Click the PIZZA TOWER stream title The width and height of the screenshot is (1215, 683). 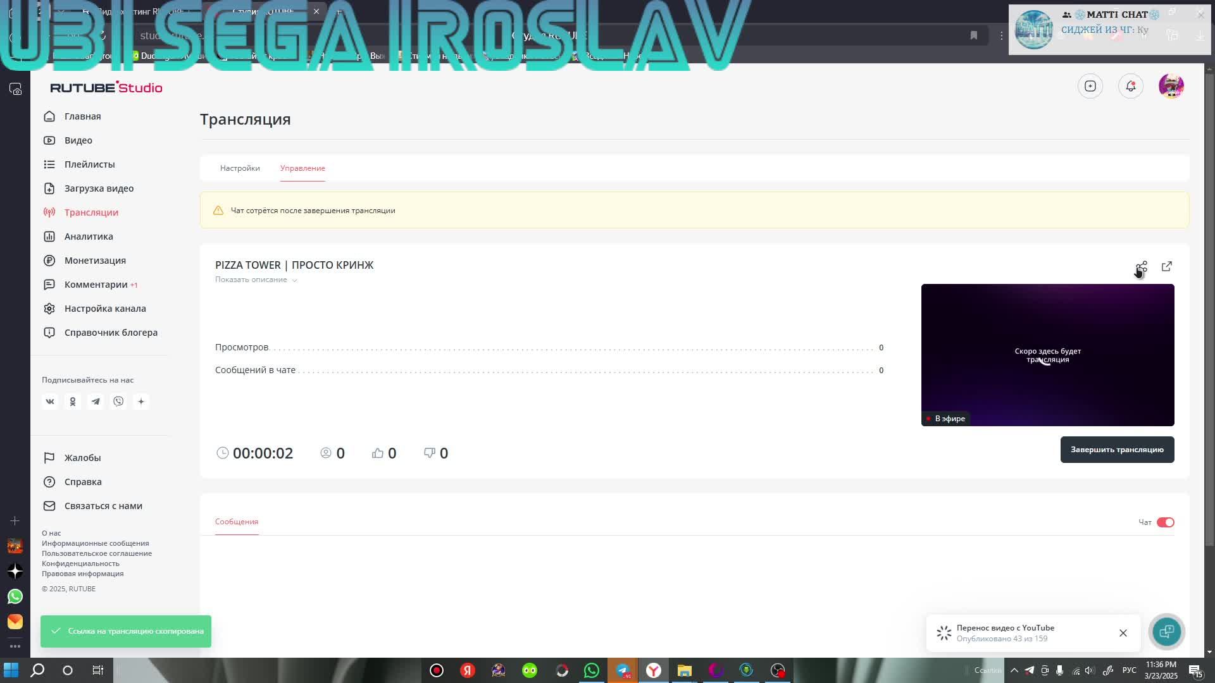coord(294,265)
